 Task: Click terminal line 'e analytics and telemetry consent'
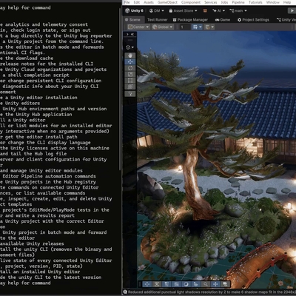click(44, 24)
